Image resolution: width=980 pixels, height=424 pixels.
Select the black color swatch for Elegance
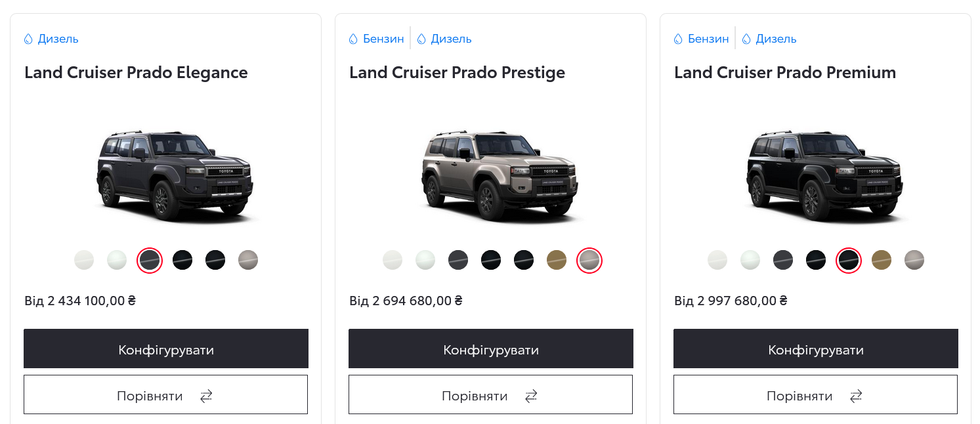pyautogui.click(x=182, y=259)
